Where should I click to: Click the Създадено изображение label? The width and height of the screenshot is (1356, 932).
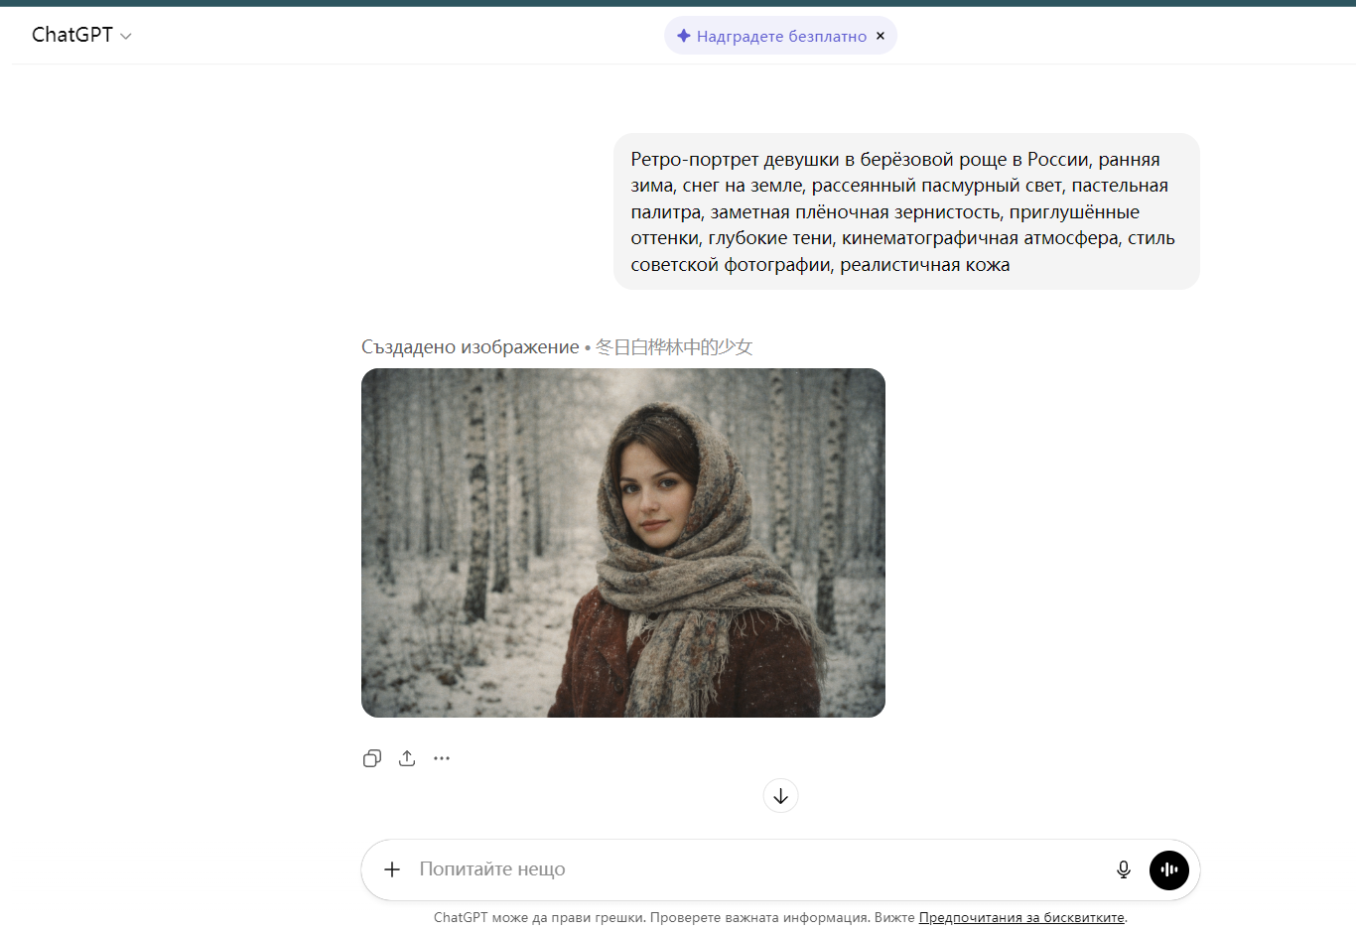pyautogui.click(x=470, y=347)
